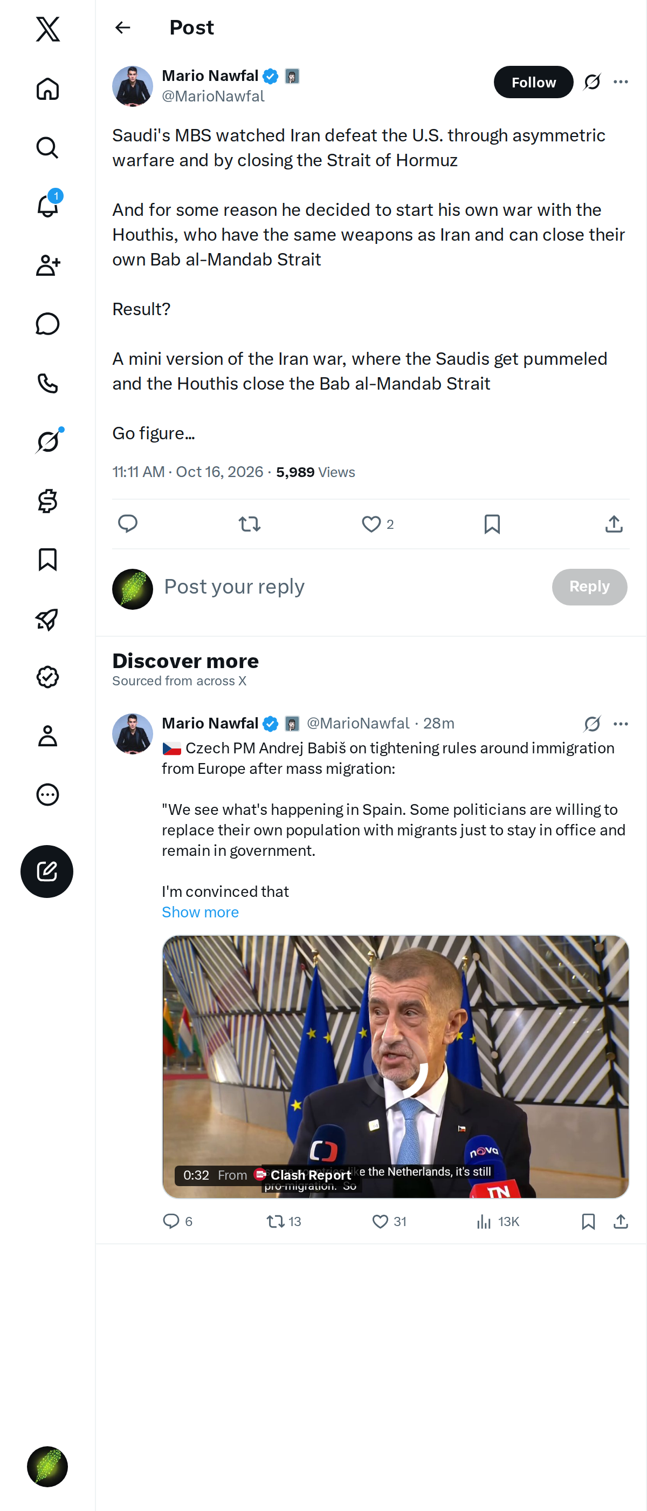Open the Profile icon in the sidebar
647x1511 pixels.
(x=47, y=736)
